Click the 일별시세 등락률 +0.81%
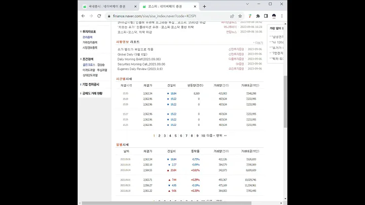The height and width of the screenshot is (205, 365). point(195,170)
